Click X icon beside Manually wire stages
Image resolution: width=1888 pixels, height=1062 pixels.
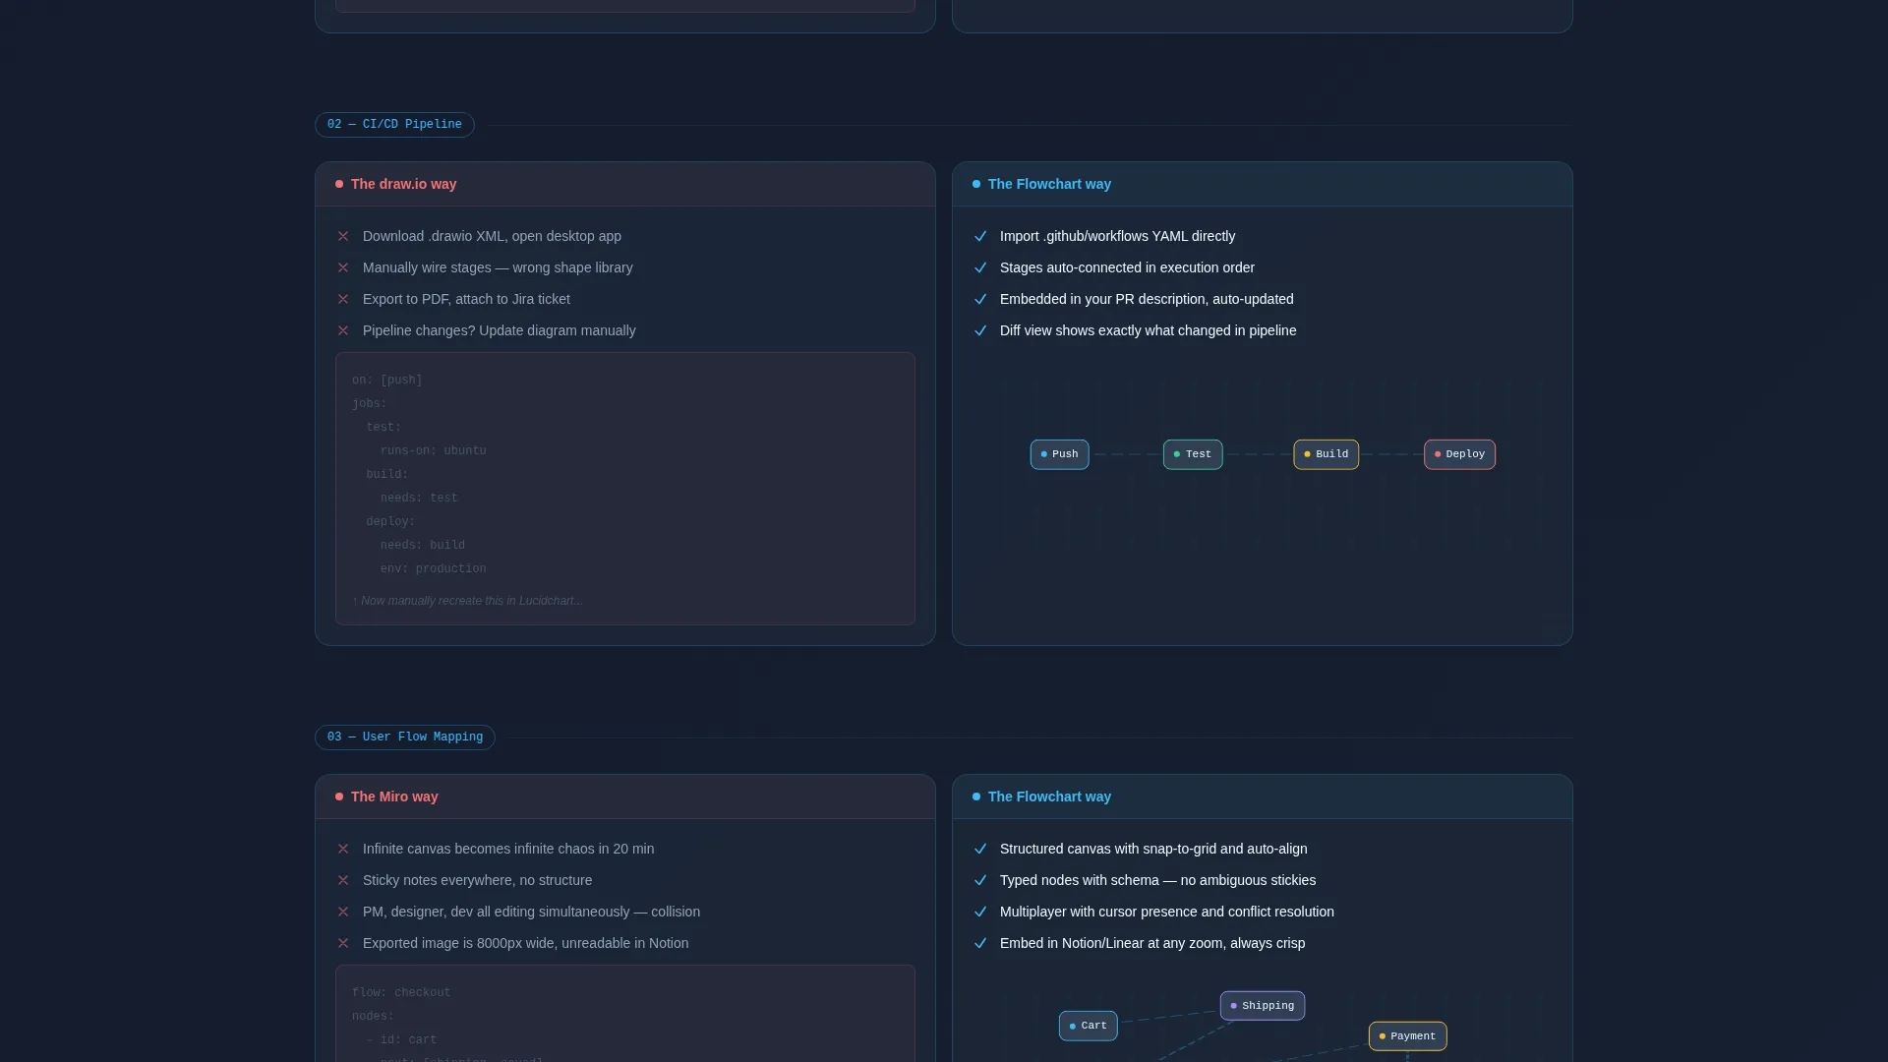[343, 267]
